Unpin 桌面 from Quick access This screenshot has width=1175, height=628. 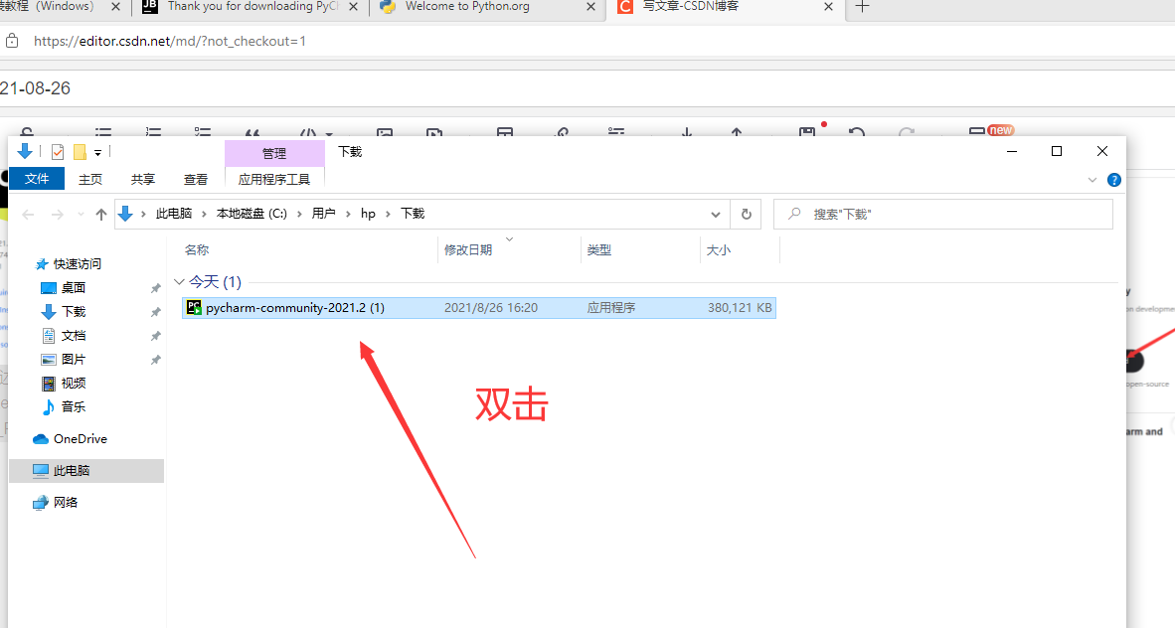coord(155,287)
